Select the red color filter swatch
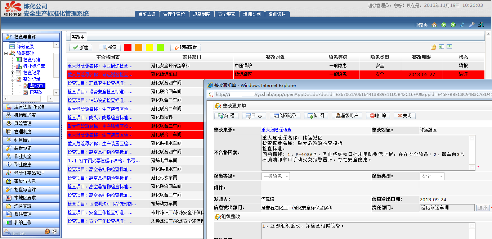492x239 pixels. [x=128, y=47]
